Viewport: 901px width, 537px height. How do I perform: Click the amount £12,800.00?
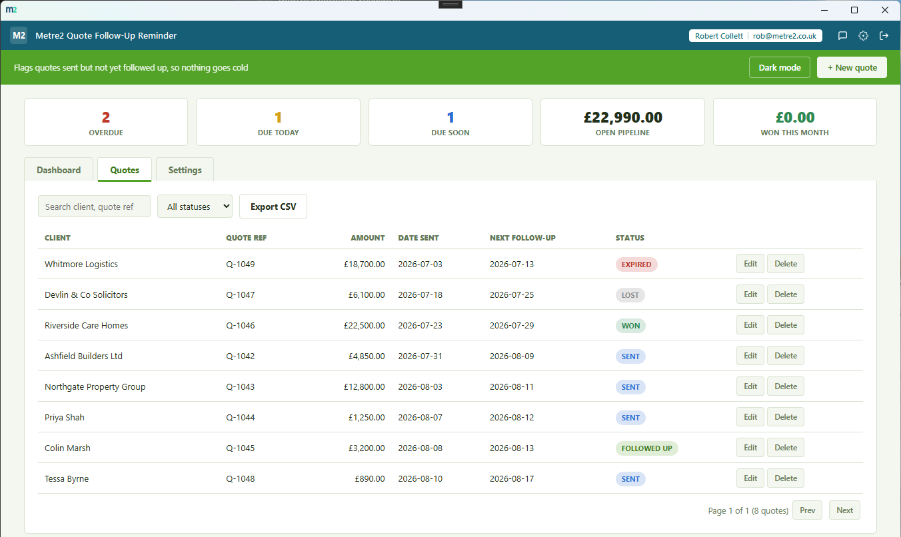coord(365,387)
